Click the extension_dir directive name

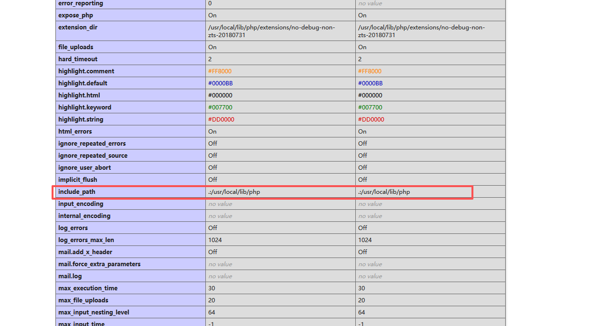point(78,27)
